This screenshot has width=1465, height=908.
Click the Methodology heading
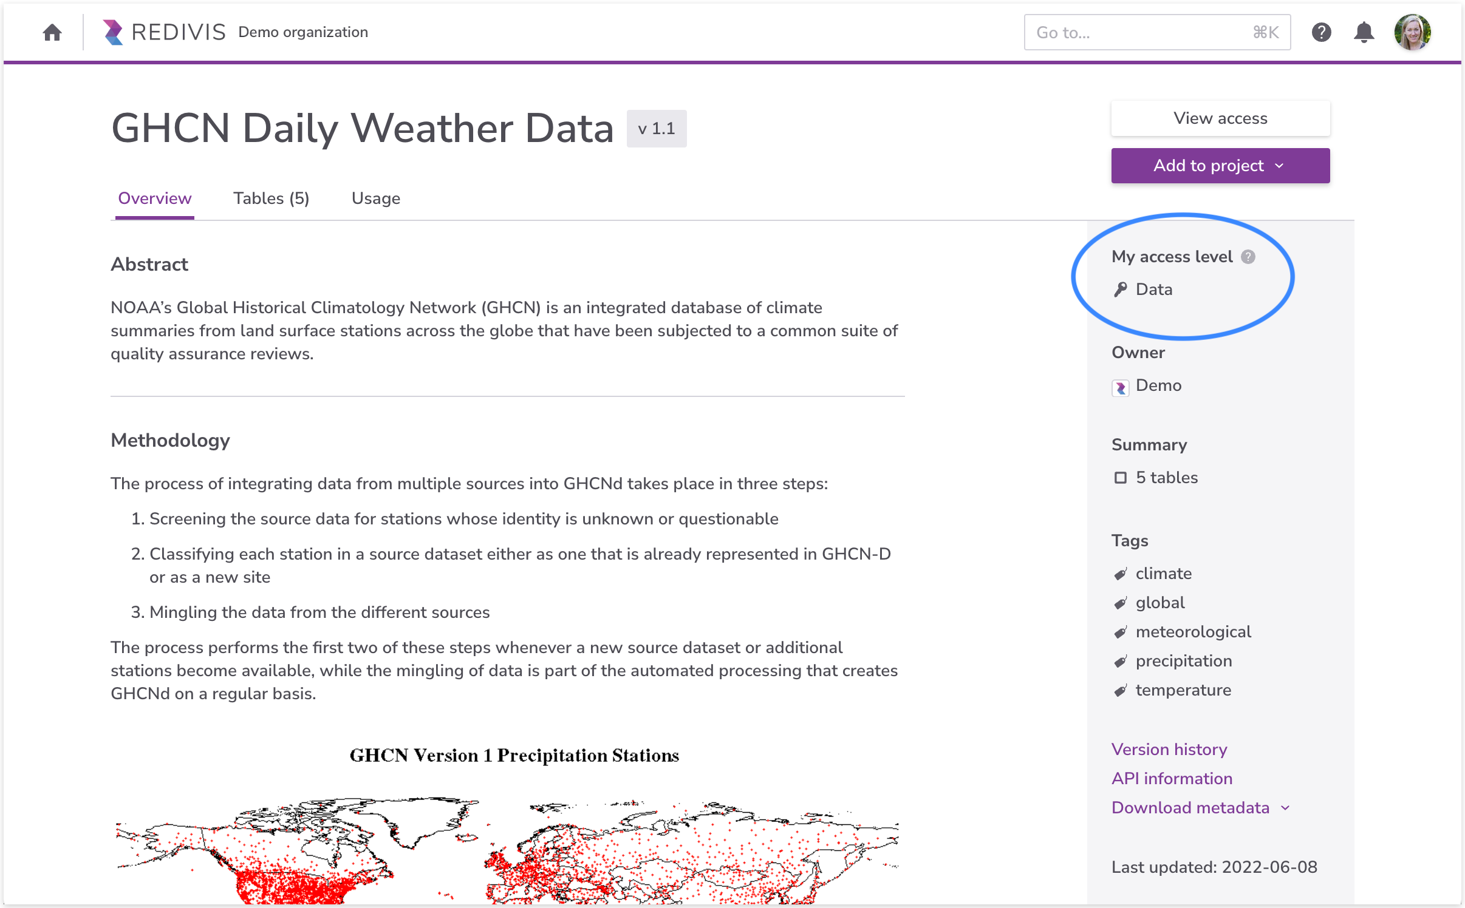[170, 441]
